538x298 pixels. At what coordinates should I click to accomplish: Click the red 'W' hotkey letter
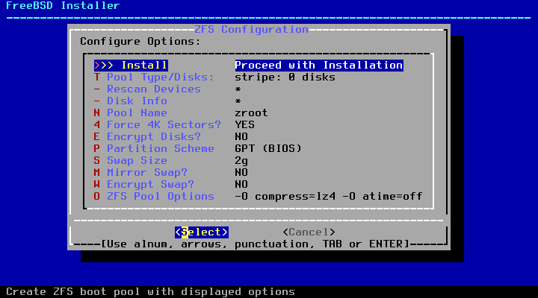coord(96,185)
